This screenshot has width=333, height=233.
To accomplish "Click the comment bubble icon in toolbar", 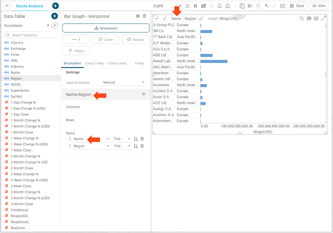I will (x=283, y=6).
